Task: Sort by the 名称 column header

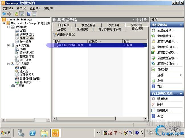Action: coord(70,41)
